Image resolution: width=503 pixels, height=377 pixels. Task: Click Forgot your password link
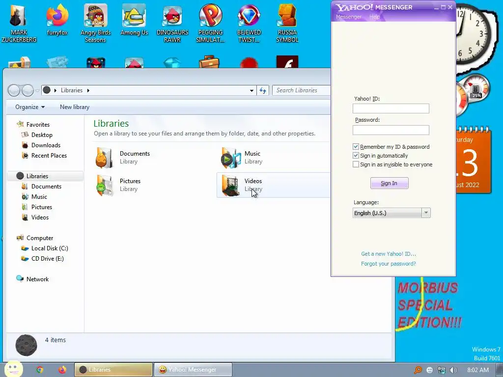(x=389, y=264)
